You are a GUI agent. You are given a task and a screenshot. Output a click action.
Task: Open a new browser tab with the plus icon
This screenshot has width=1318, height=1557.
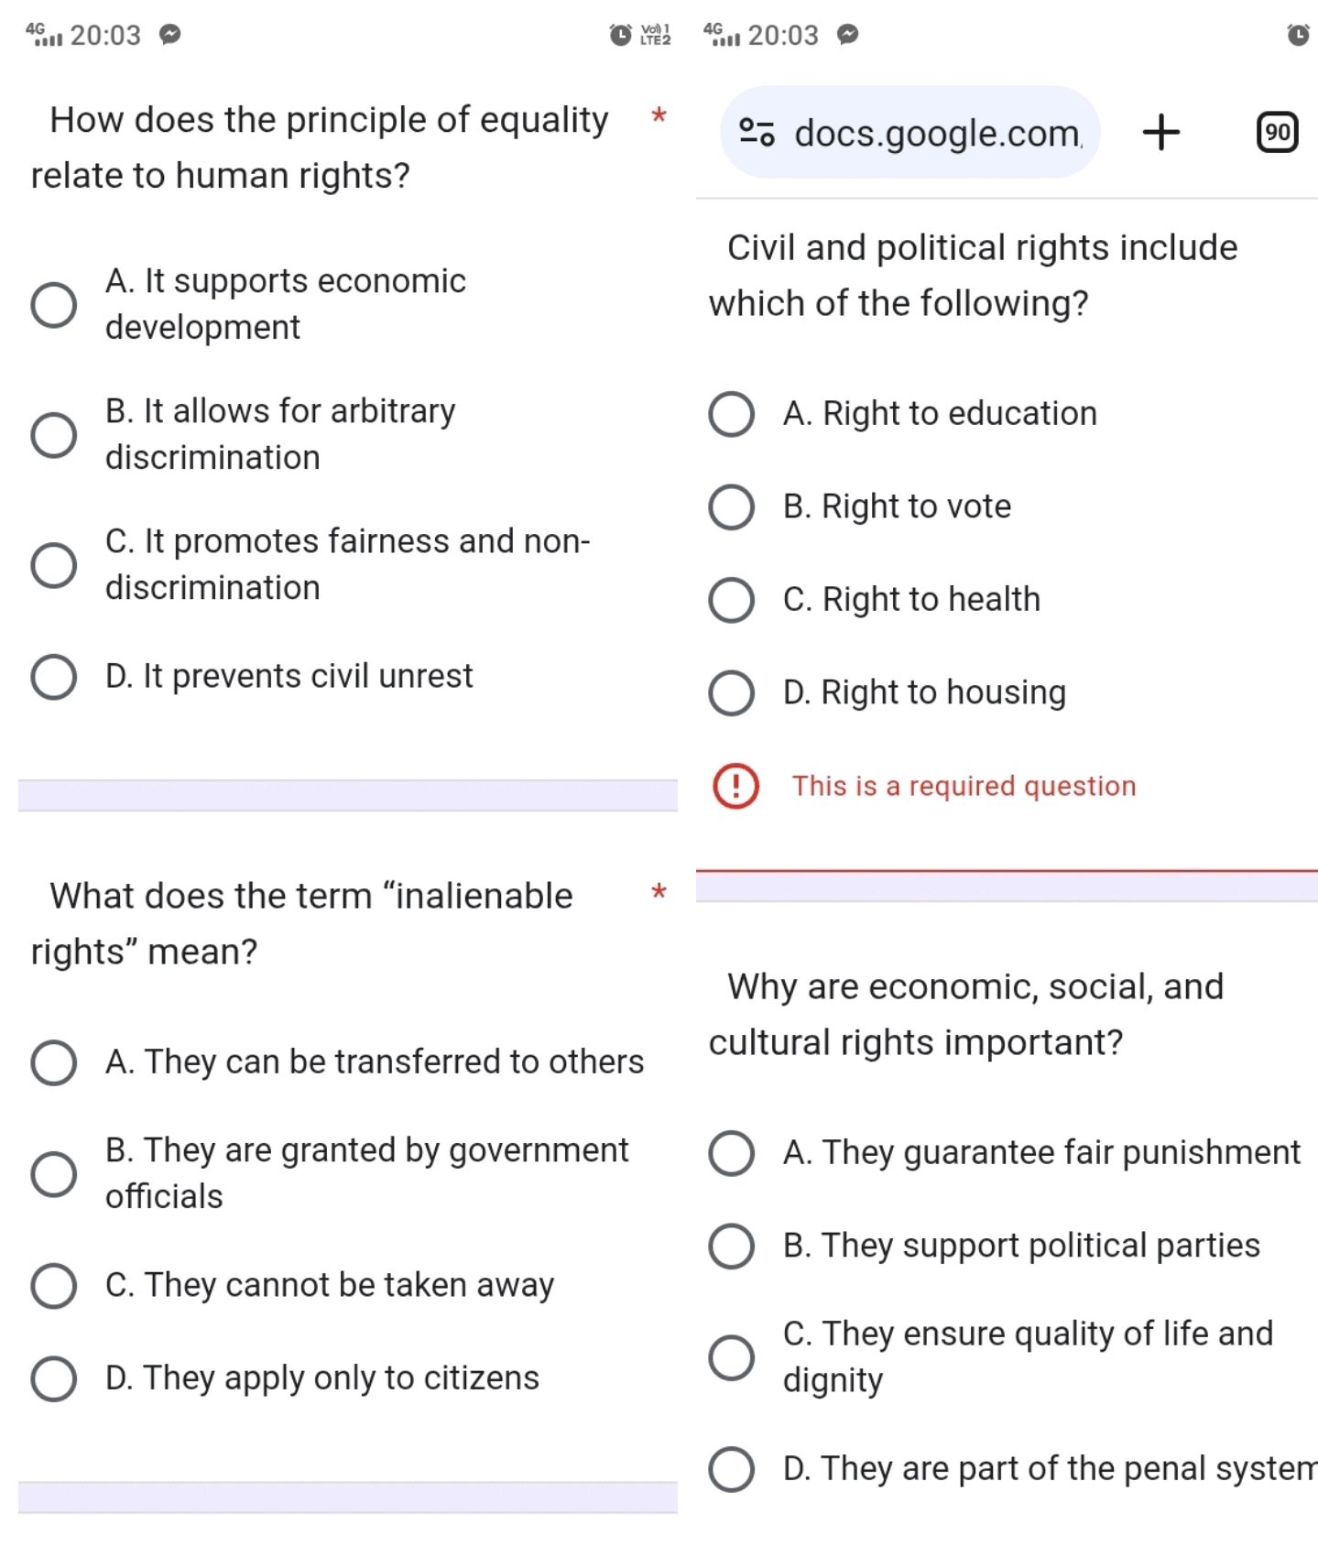point(1160,132)
